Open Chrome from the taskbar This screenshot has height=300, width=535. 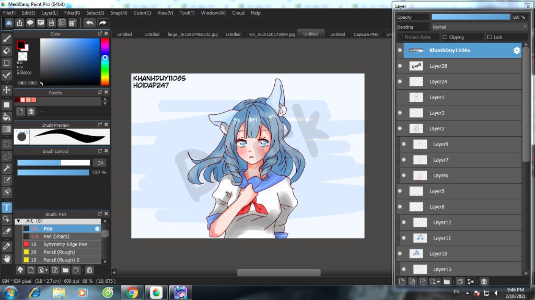click(131, 293)
